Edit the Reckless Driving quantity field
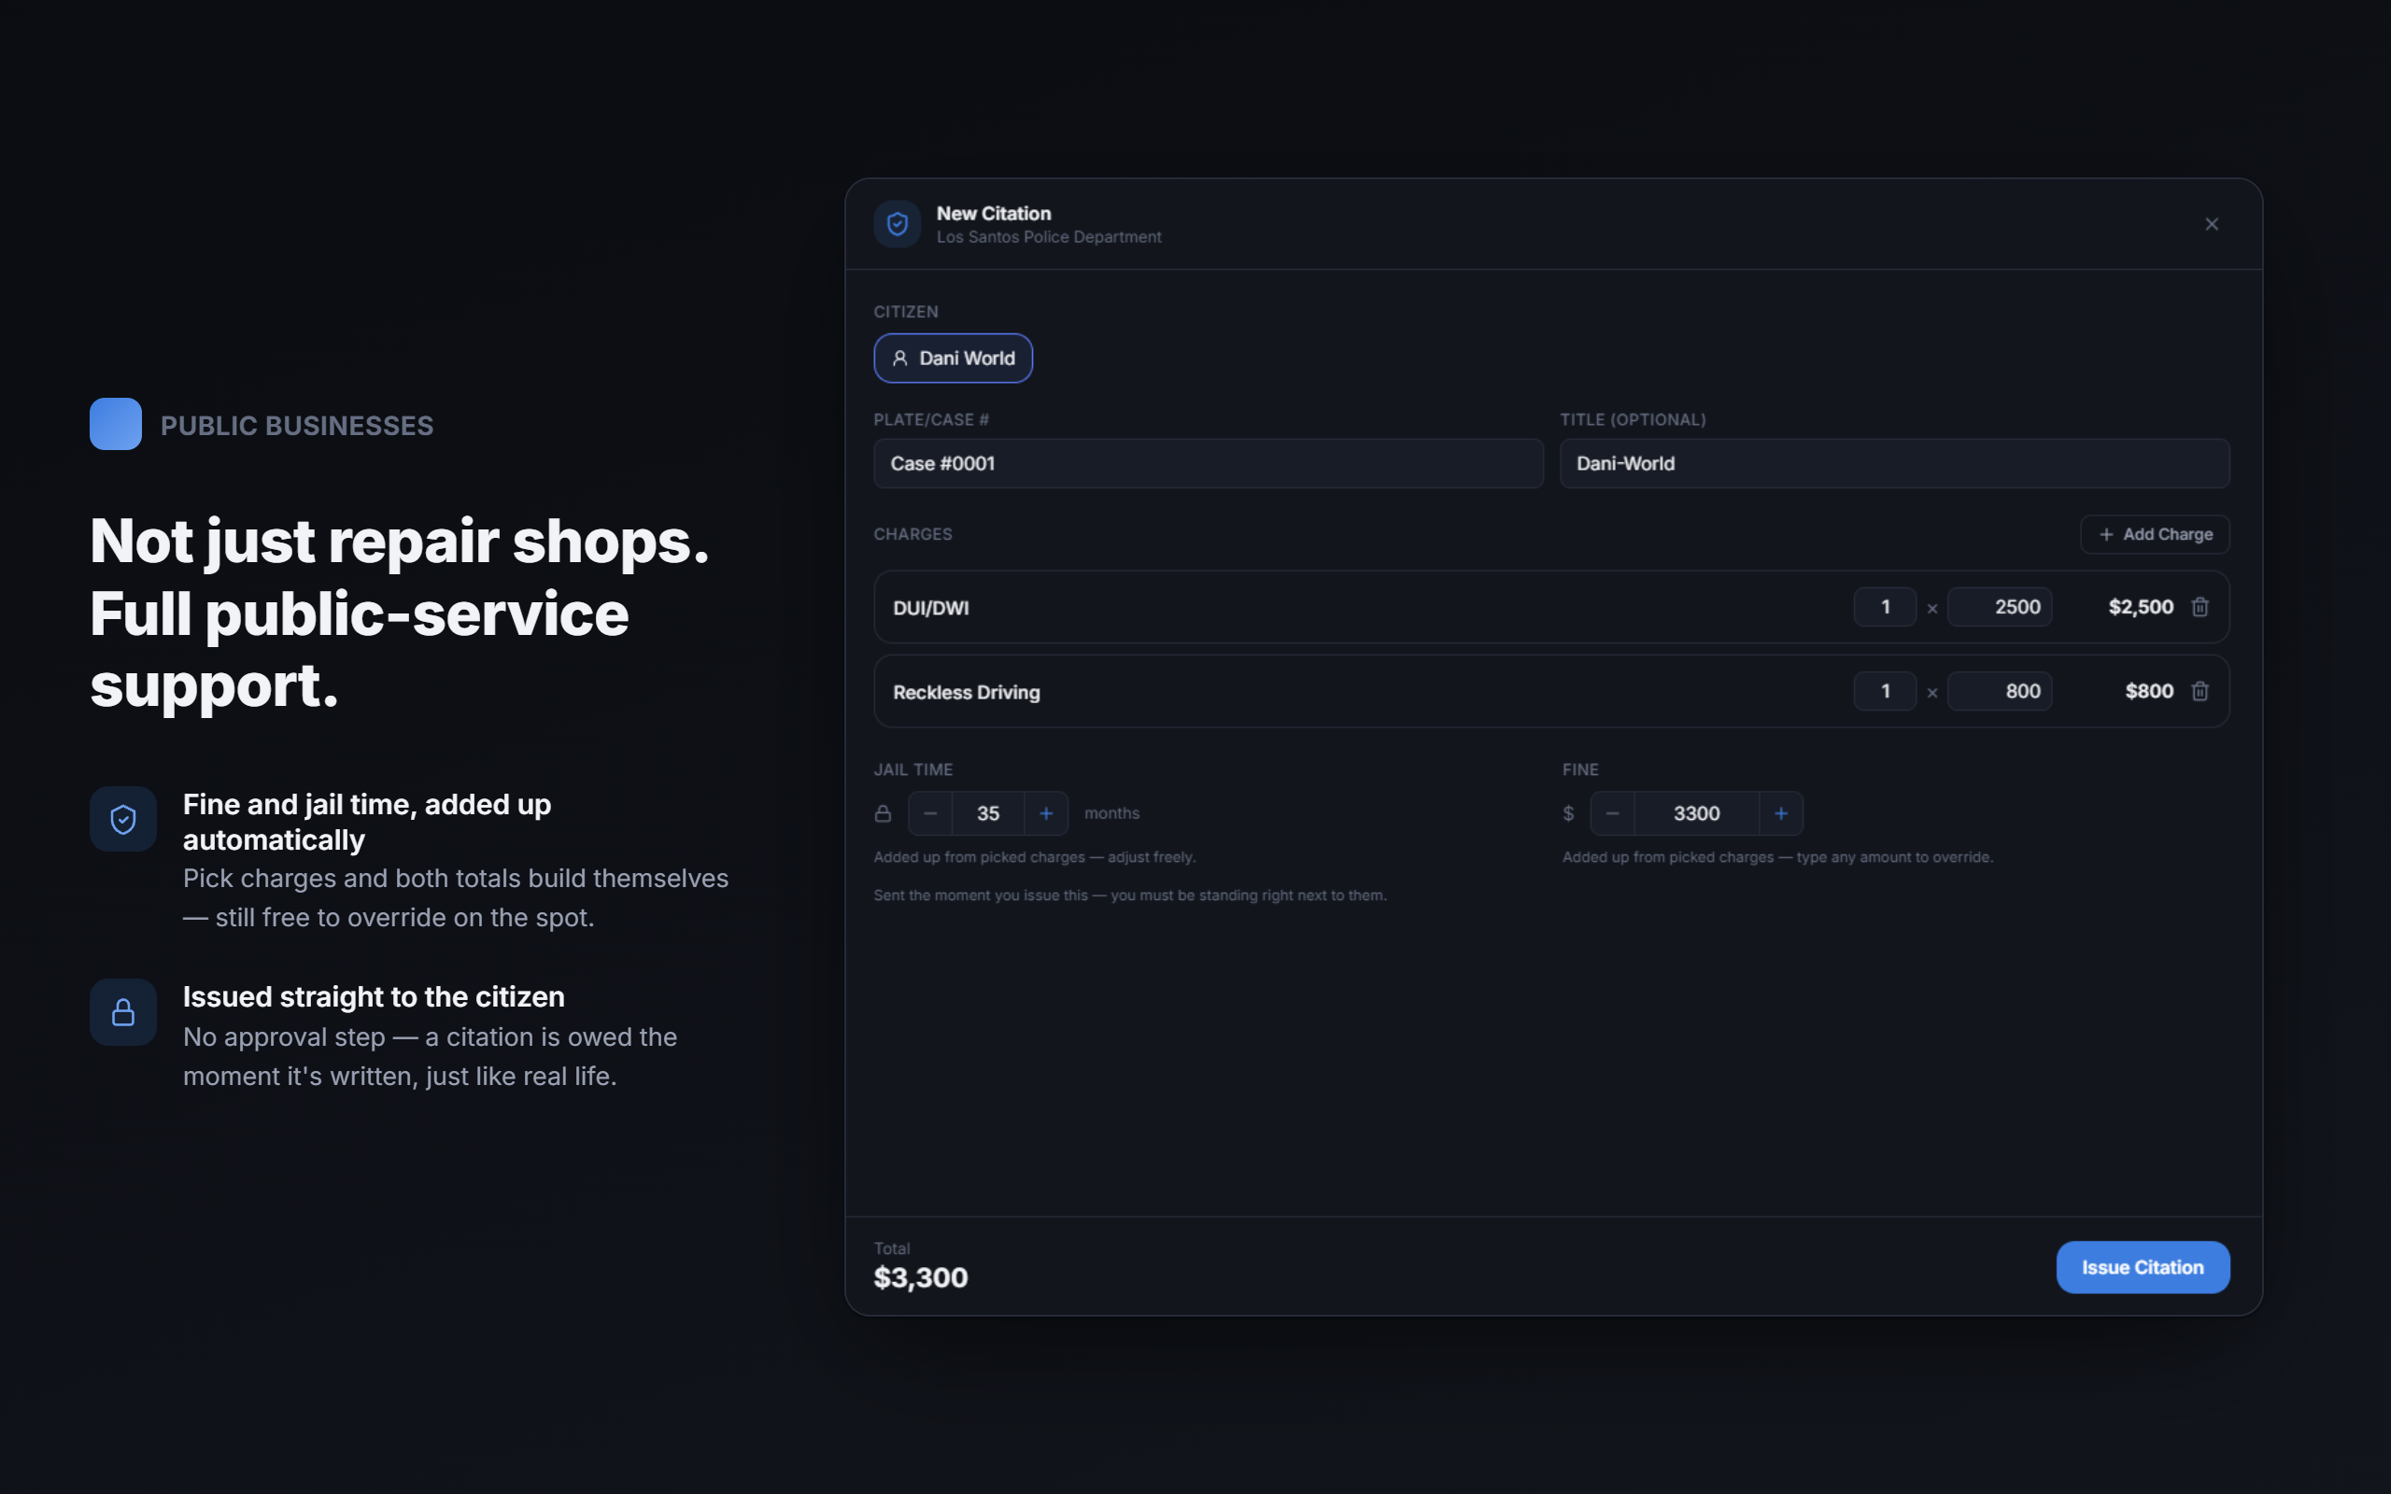This screenshot has width=2391, height=1494. point(1884,691)
